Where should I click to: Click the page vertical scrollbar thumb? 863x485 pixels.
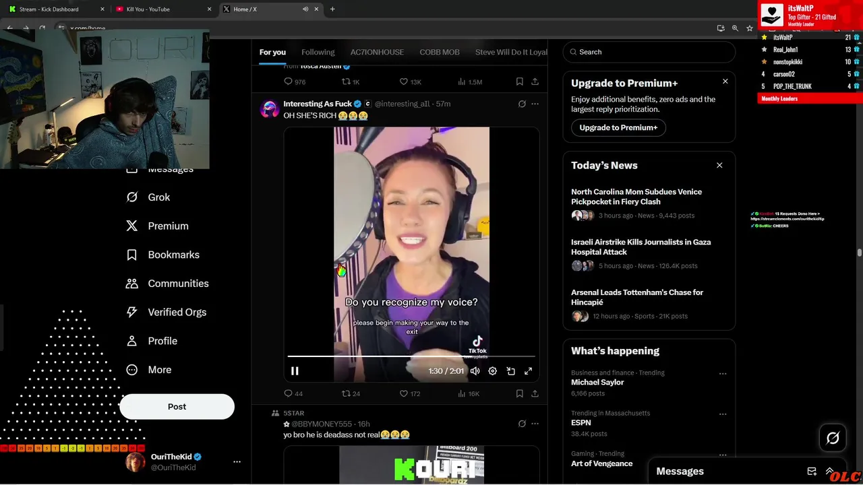(860, 253)
